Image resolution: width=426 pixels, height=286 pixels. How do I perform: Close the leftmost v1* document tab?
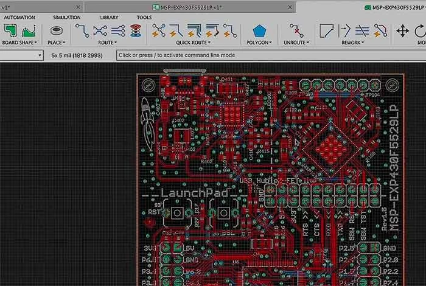point(78,7)
